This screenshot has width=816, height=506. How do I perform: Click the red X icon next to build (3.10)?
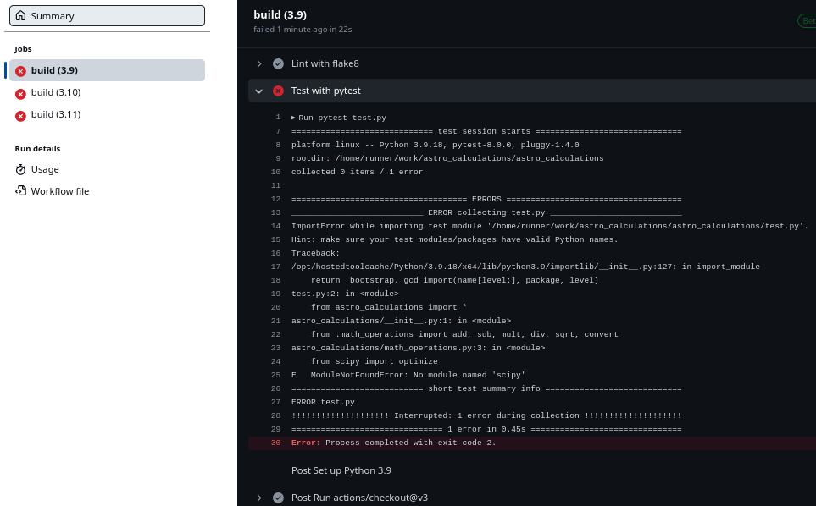coord(21,92)
